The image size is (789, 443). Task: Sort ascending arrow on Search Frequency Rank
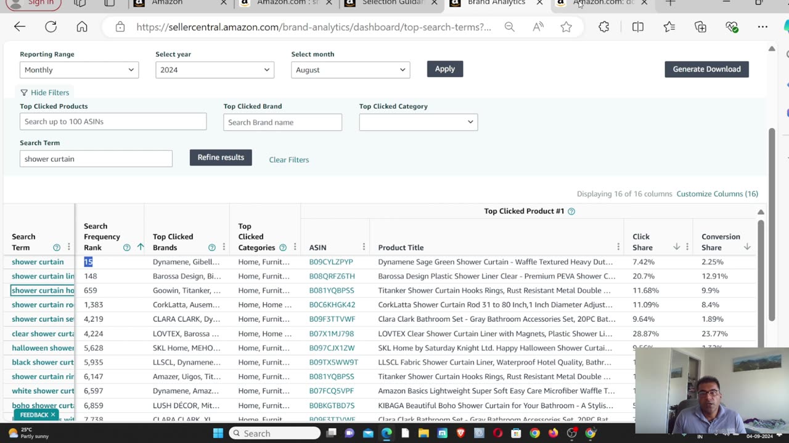tap(141, 247)
